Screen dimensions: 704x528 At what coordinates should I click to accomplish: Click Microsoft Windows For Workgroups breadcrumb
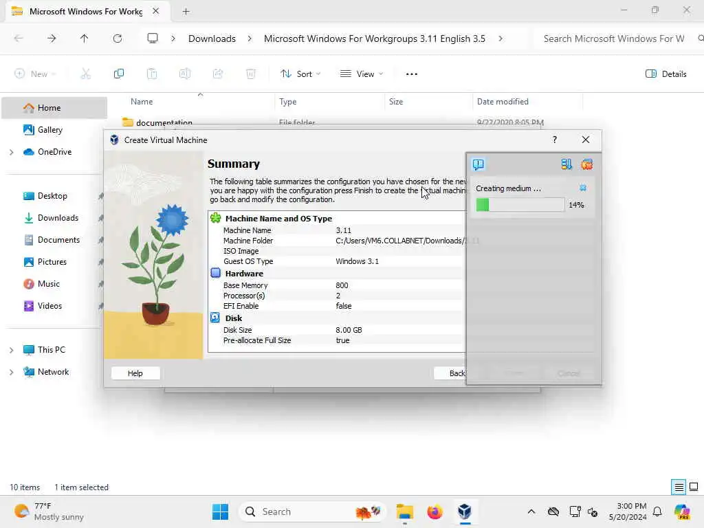pos(375,38)
